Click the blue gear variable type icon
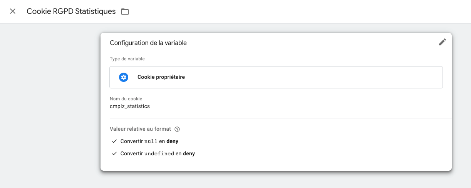 (123, 77)
